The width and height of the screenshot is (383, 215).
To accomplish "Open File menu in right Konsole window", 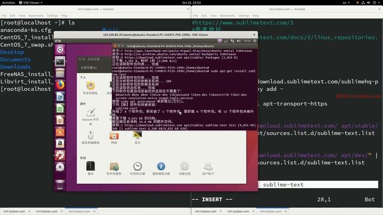I will pyautogui.click(x=196, y=16).
